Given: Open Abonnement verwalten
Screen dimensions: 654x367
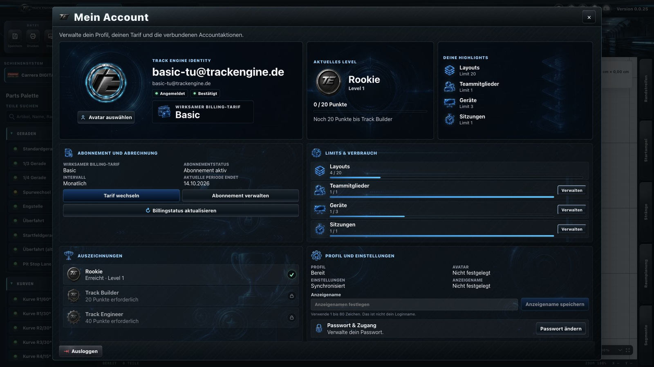Looking at the screenshot, I should coord(240,196).
